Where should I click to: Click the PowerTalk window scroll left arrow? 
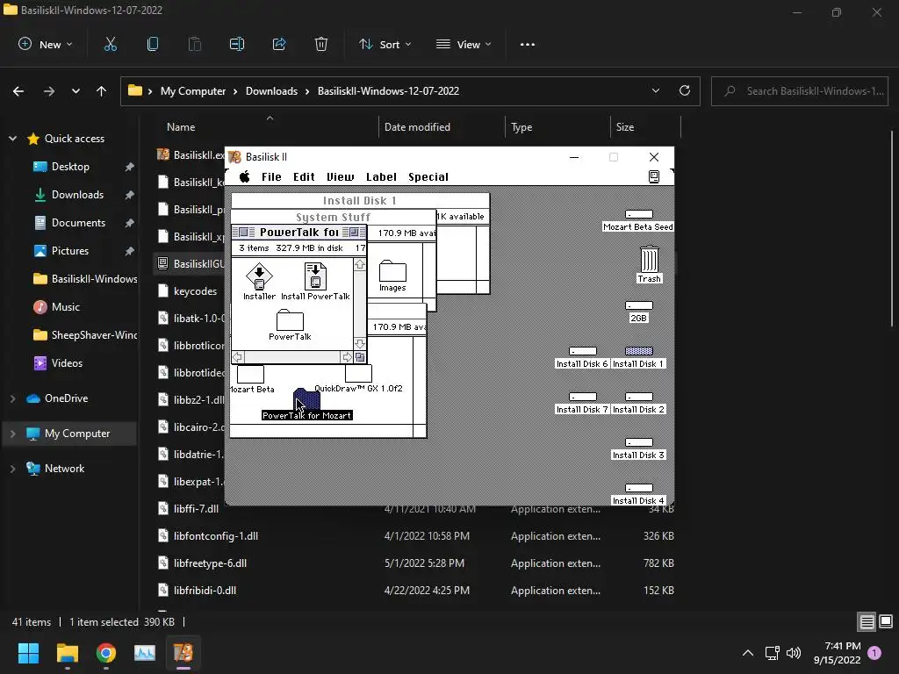click(x=237, y=357)
